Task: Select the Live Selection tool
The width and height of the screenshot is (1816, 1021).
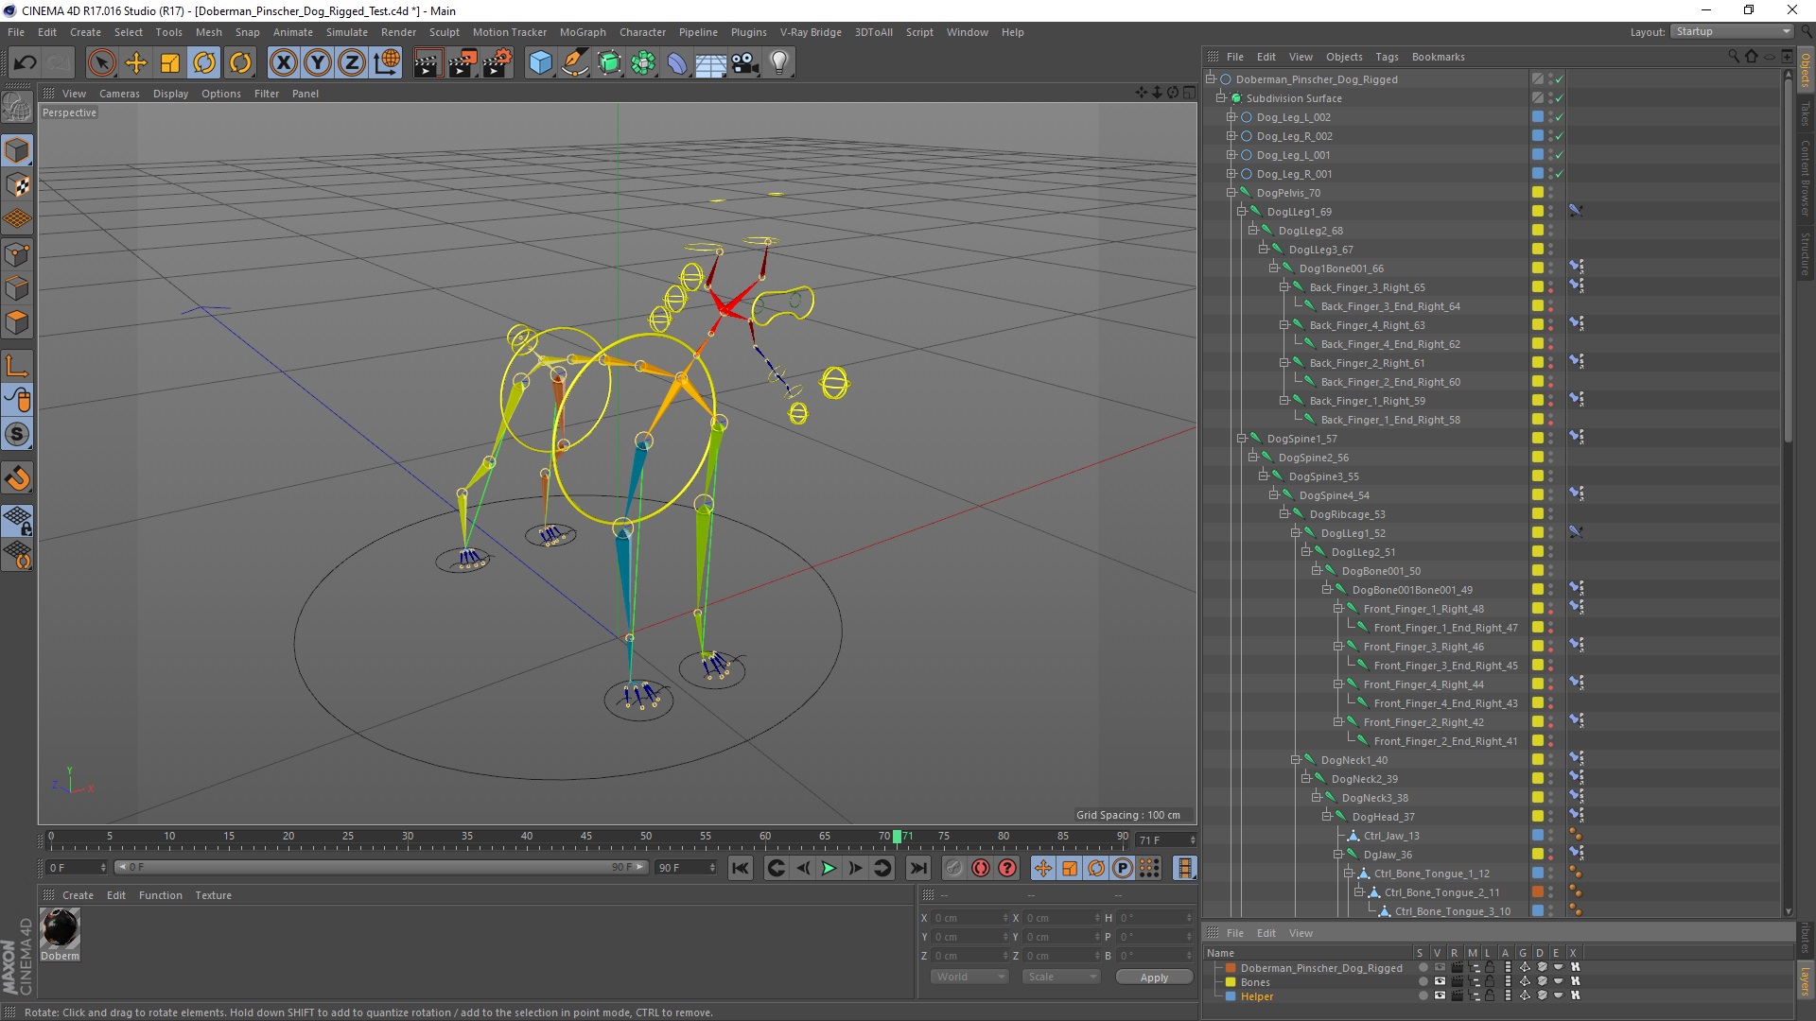Action: tap(101, 63)
